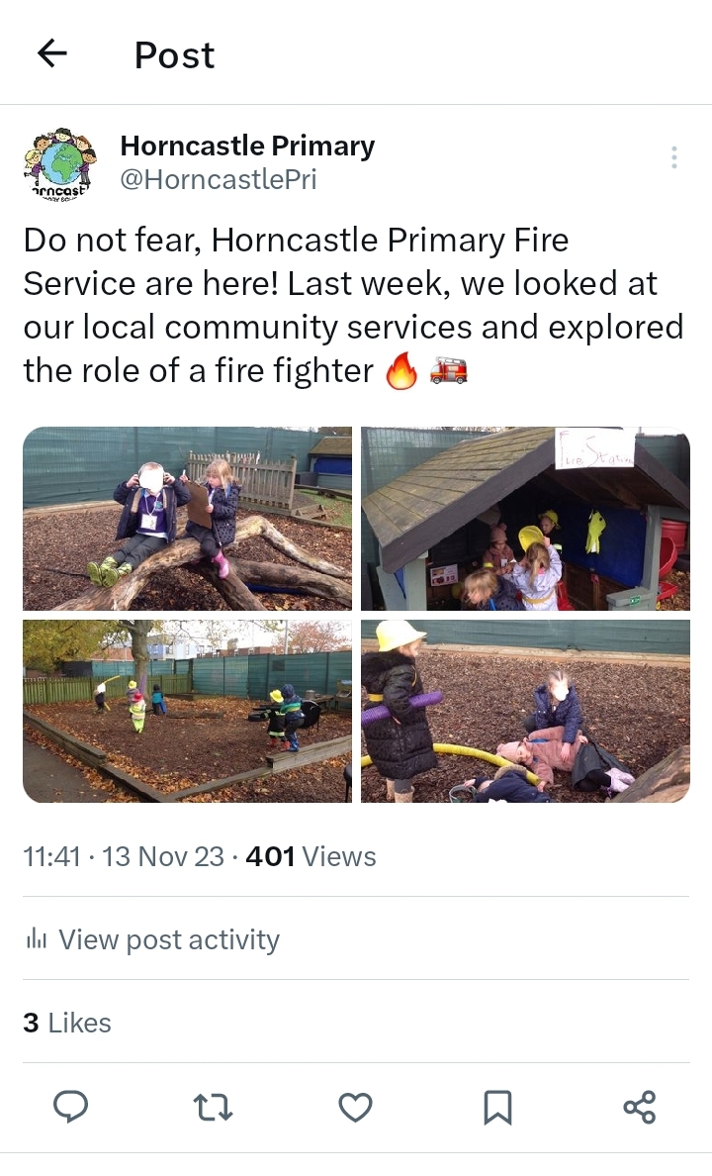Tap the Post header title

click(x=175, y=55)
